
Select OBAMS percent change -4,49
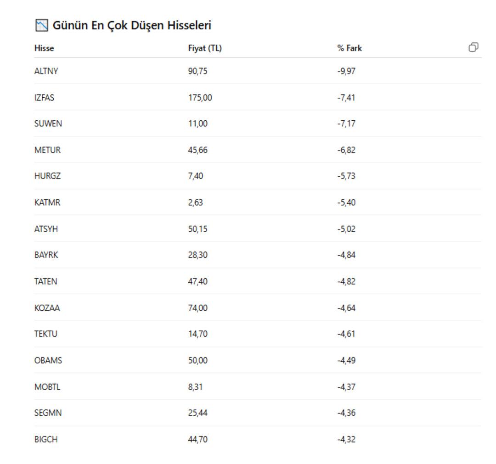(346, 360)
